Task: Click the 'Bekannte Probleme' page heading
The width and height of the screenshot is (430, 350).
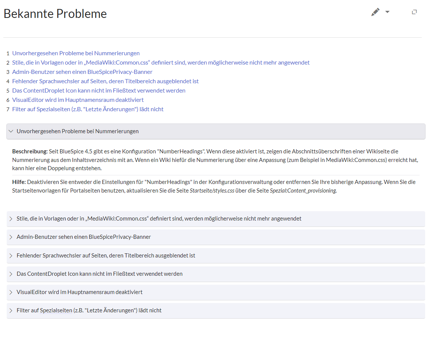Action: click(55, 14)
